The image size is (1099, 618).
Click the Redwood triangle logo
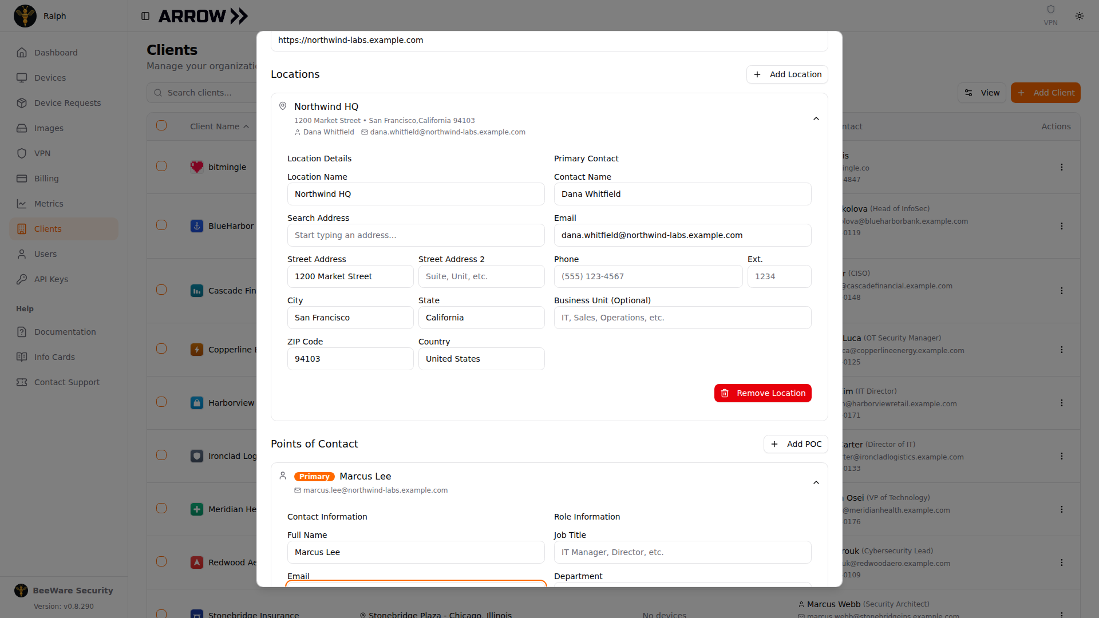tap(197, 562)
